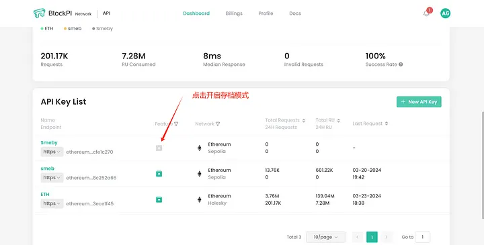Expand https protocol dropdown for Smeby
This screenshot has width=484, height=245.
[x=52, y=152]
